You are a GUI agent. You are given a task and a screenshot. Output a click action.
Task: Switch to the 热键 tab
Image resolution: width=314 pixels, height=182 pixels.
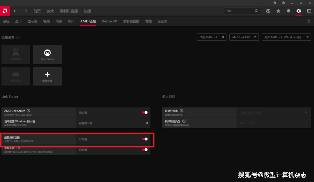click(59, 21)
